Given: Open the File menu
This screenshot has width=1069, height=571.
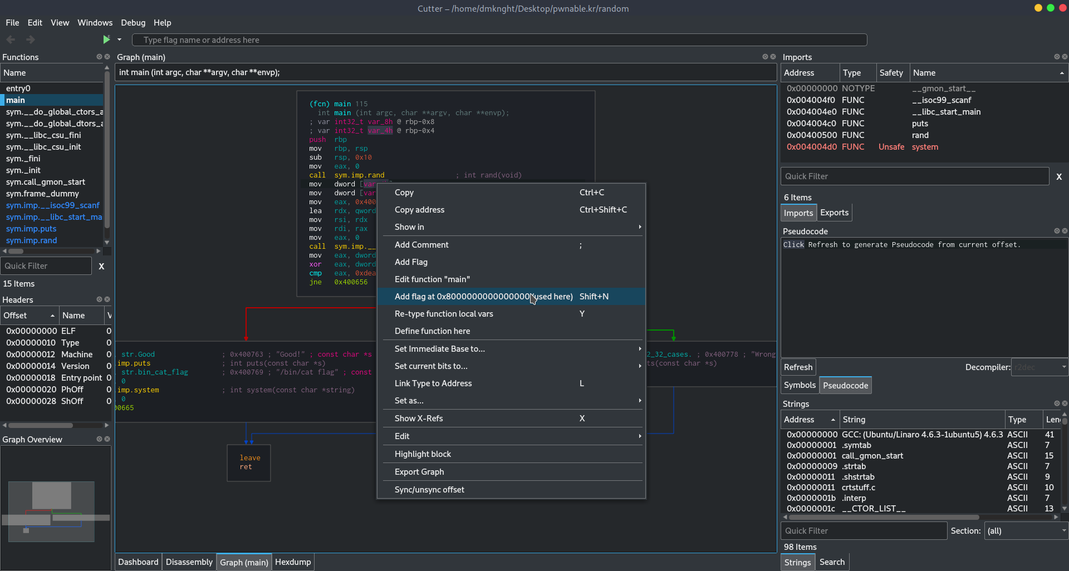Looking at the screenshot, I should [x=12, y=23].
